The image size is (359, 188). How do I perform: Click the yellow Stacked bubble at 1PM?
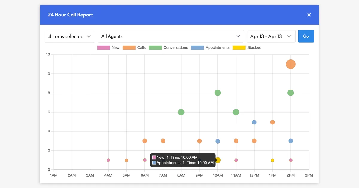(273, 161)
